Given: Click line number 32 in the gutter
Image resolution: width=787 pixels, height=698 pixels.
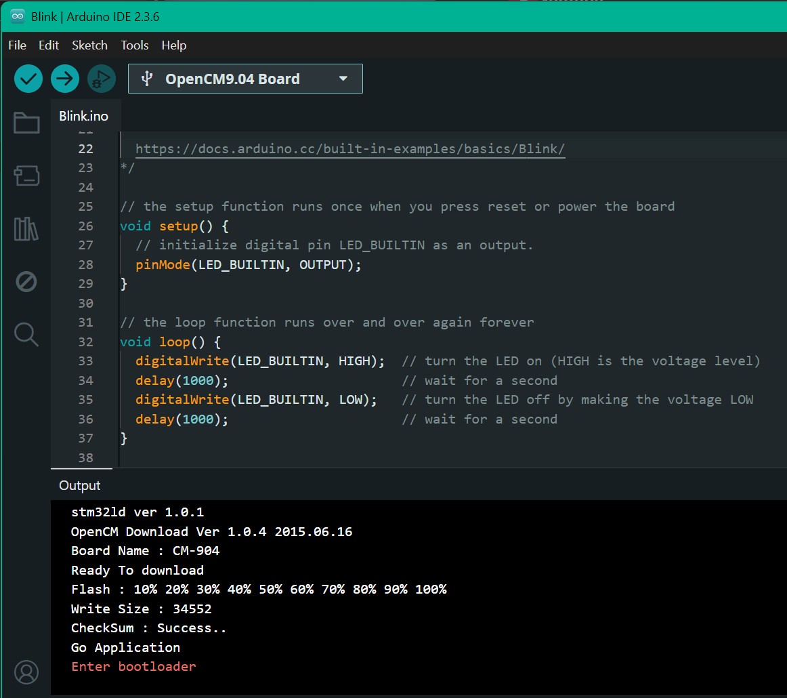Looking at the screenshot, I should coord(85,342).
